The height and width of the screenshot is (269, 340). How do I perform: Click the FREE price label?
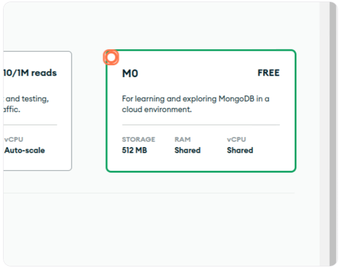click(x=268, y=73)
